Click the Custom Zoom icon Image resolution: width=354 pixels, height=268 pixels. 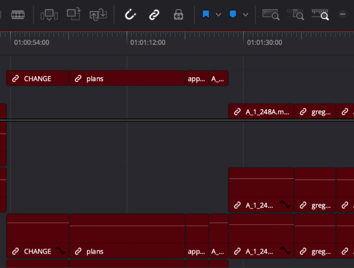pos(320,15)
